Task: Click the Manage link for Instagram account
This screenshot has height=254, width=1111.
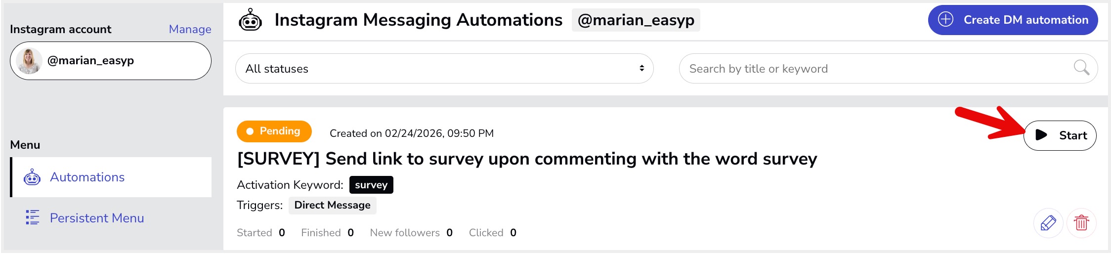Action: click(x=190, y=29)
